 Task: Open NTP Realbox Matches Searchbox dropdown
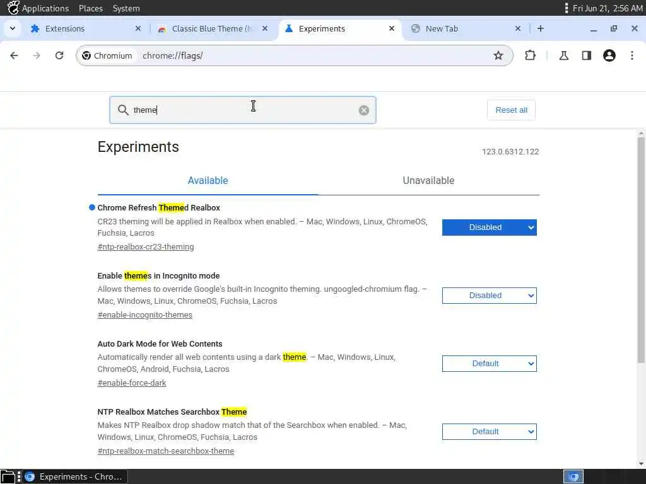coord(490,431)
